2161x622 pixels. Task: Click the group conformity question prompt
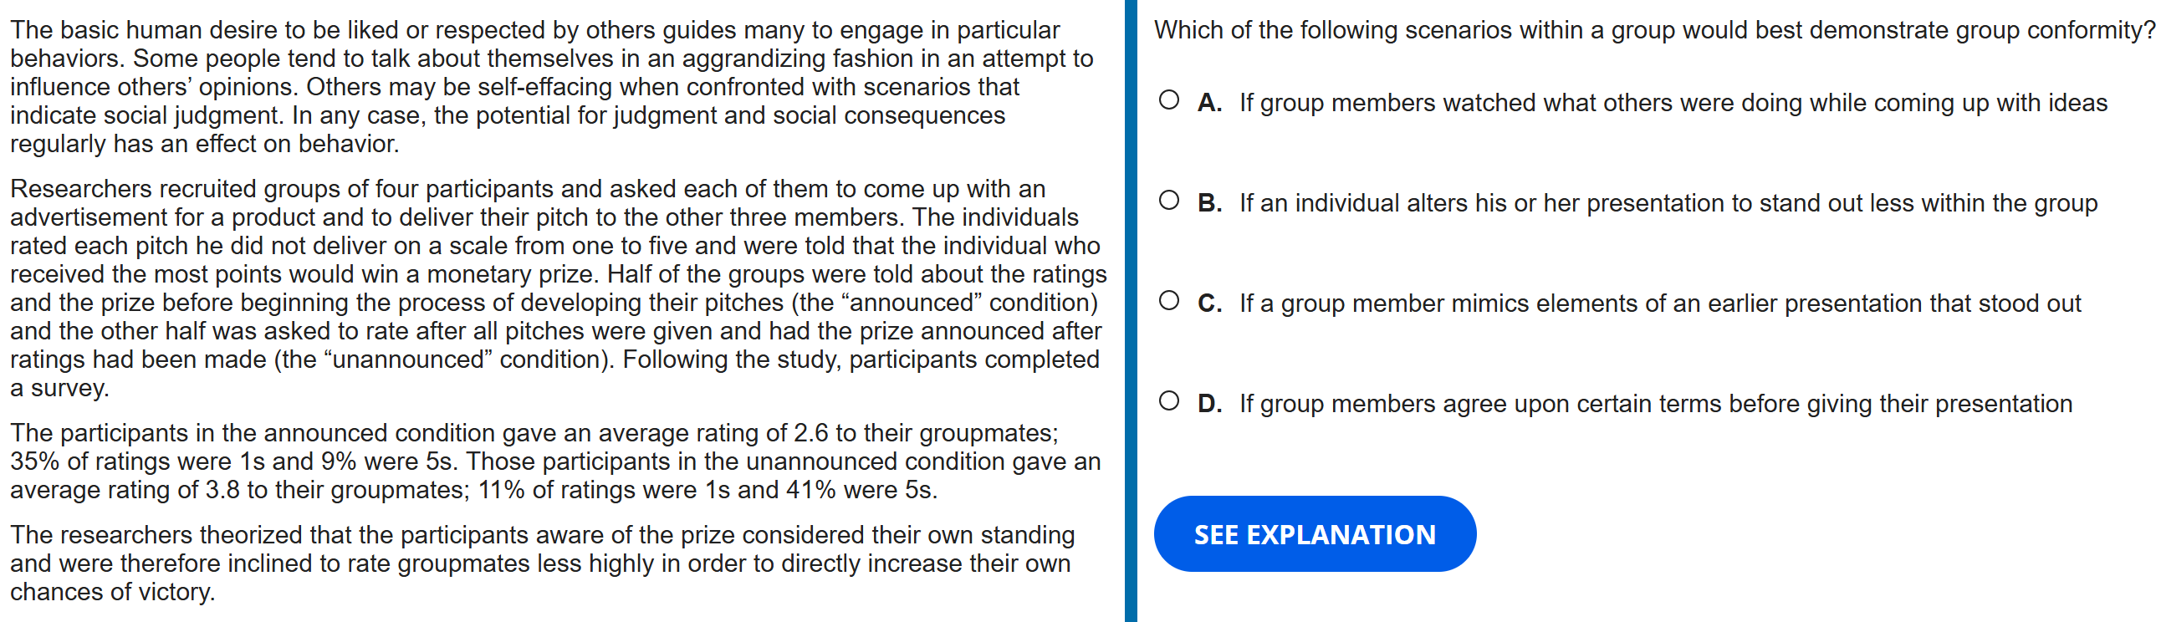pyautogui.click(x=1653, y=30)
